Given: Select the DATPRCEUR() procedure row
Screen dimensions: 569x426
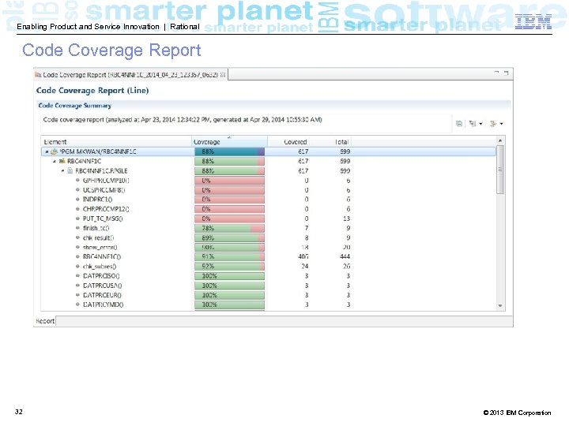Looking at the screenshot, I should coord(269,295).
